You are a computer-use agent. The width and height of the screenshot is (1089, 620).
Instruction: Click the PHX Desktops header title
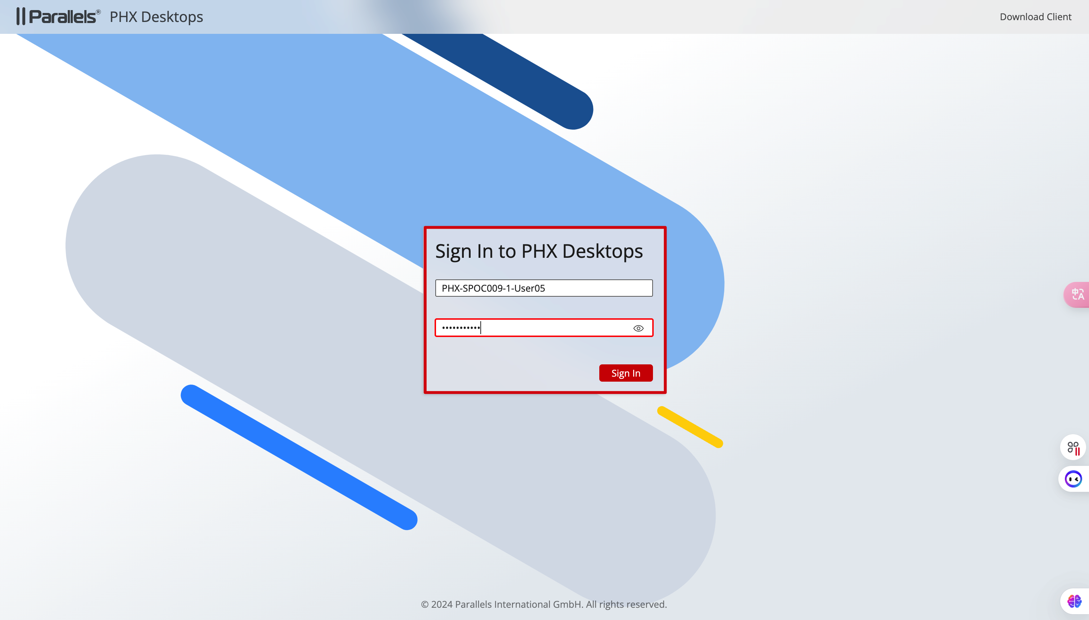(156, 17)
